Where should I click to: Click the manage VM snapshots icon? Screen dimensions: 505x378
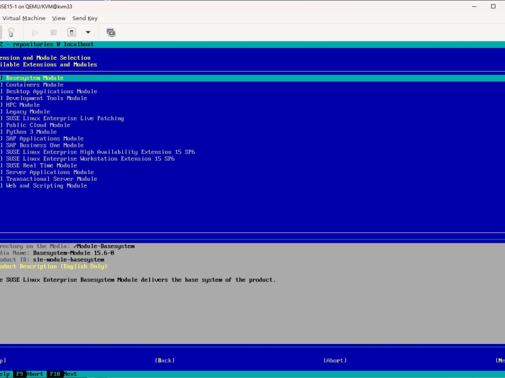tap(111, 32)
